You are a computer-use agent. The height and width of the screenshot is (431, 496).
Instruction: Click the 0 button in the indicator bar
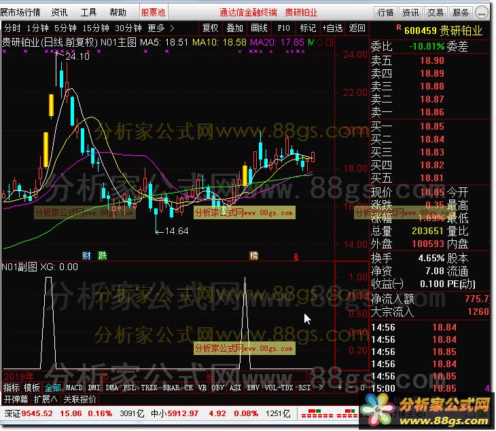coord(363,388)
